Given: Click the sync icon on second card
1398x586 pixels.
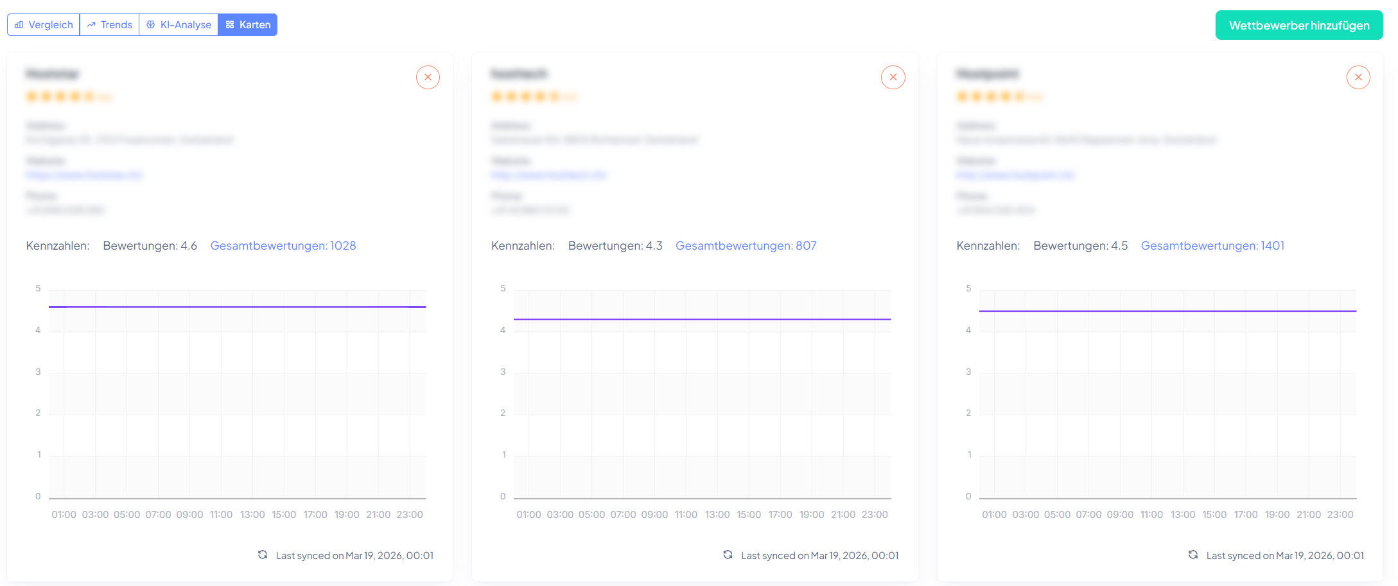Looking at the screenshot, I should [x=728, y=555].
